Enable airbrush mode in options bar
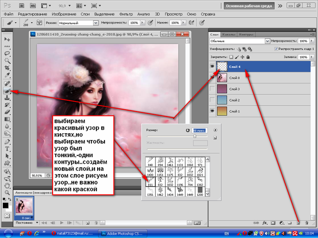The height and width of the screenshot is (238, 318). 191,23
